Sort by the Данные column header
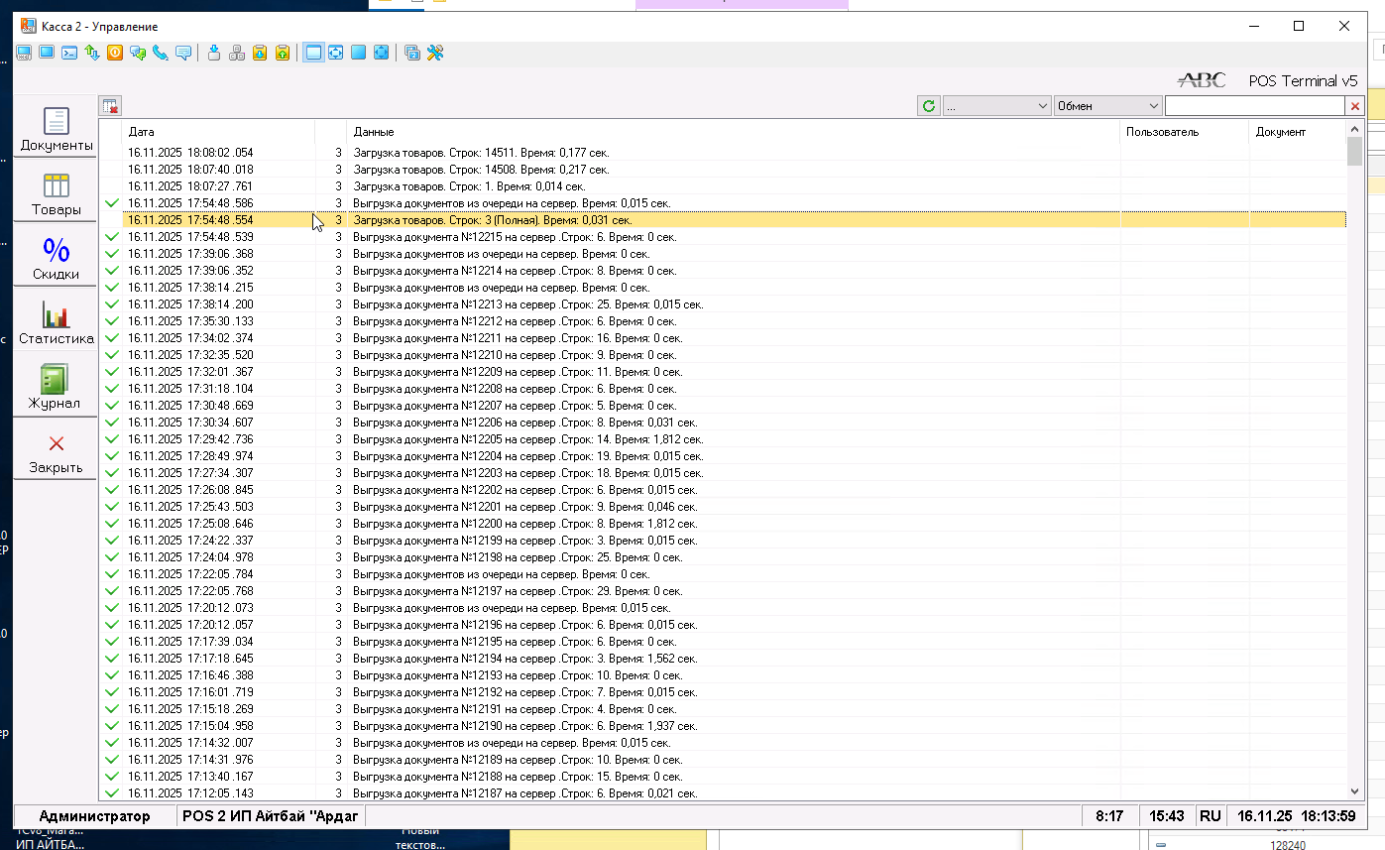Screen dimensions: 1385x850 (x=734, y=132)
